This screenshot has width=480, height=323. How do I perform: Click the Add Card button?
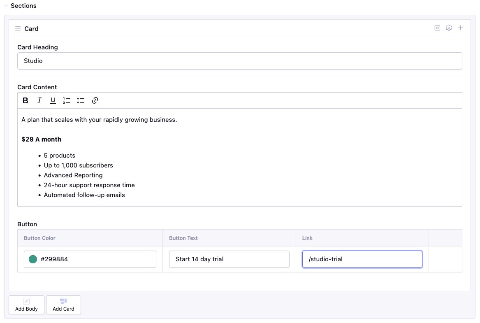[x=63, y=304]
